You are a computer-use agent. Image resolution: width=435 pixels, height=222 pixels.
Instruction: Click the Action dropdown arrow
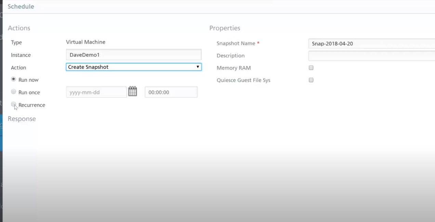click(x=198, y=67)
